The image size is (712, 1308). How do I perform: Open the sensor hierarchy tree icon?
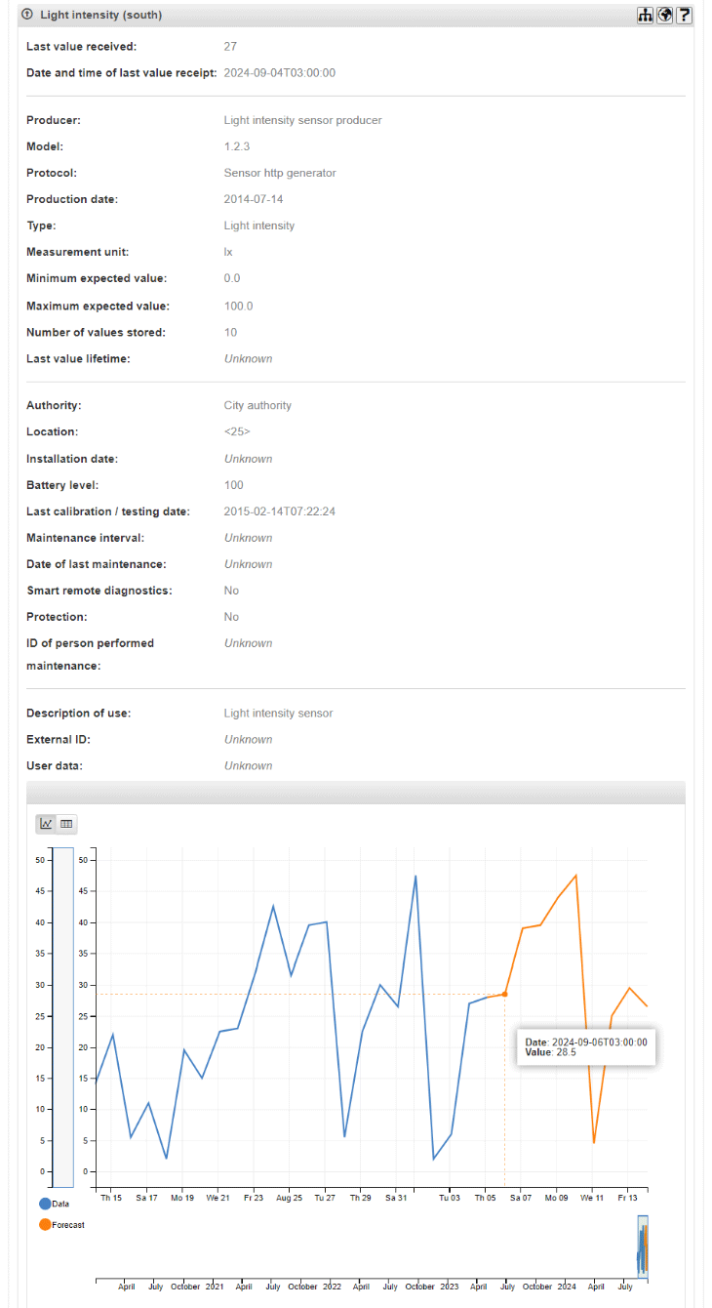[x=645, y=16]
